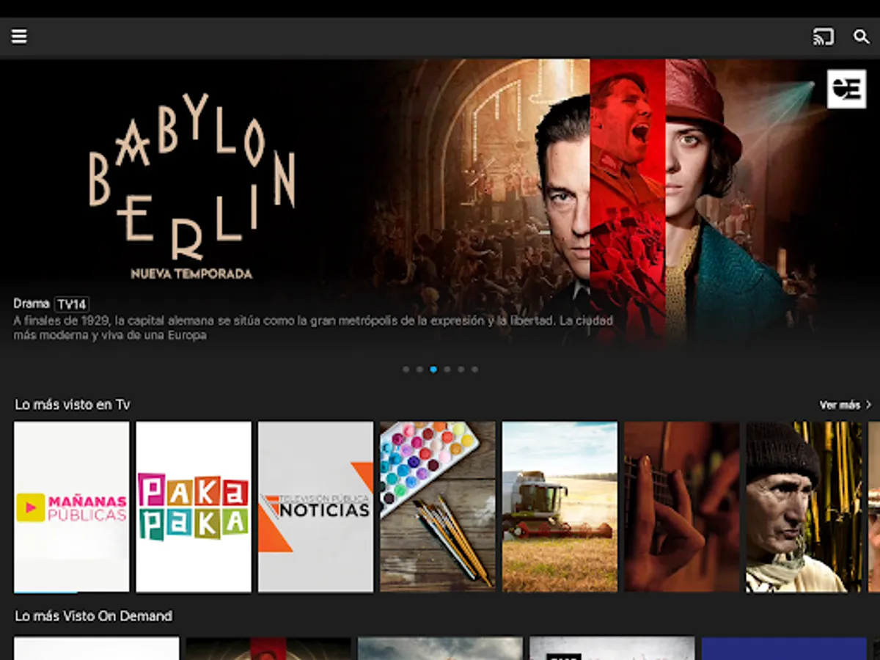Screen dimensions: 880x660
Task: Open the guitar hand card
Action: click(682, 507)
